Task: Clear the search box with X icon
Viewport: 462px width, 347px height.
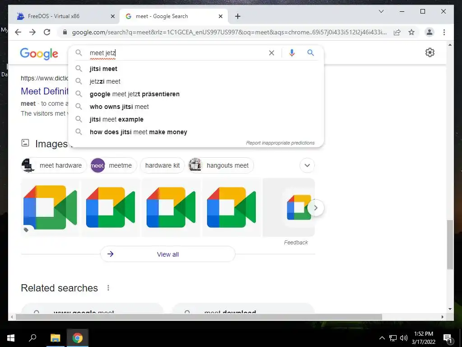Action: pos(271,53)
